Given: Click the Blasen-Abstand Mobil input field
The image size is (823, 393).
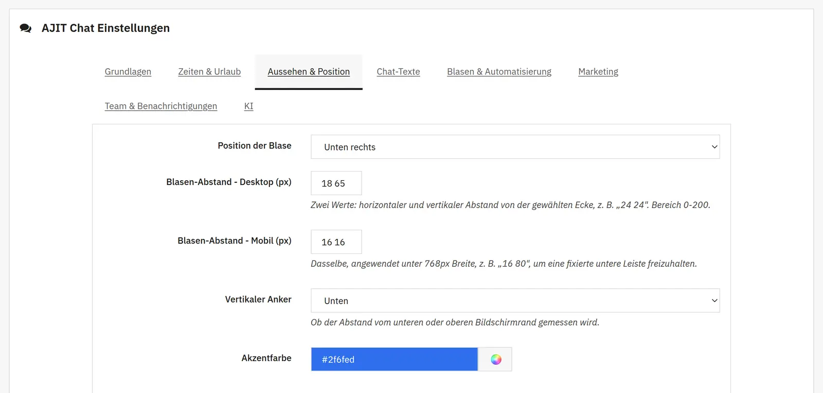Looking at the screenshot, I should (336, 242).
